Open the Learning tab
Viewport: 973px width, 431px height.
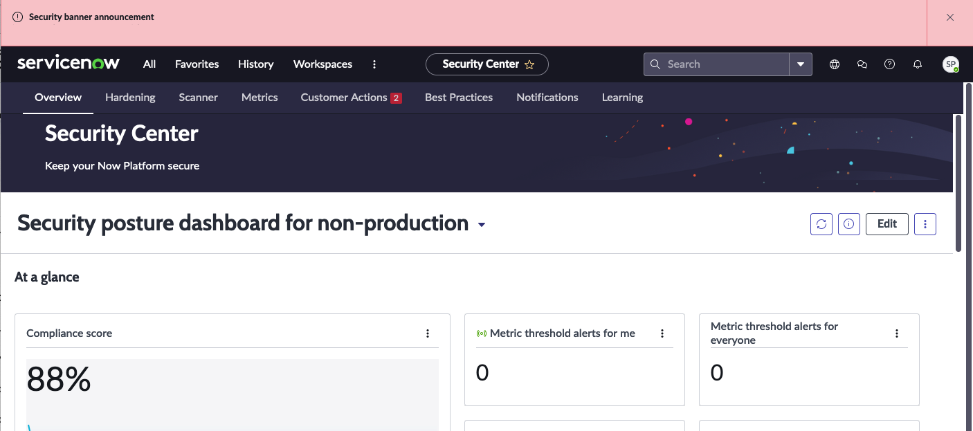pos(622,98)
